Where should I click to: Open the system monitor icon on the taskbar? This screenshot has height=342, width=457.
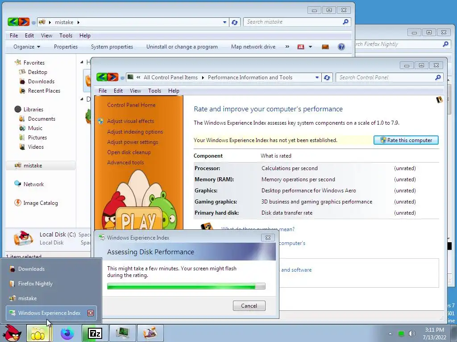click(x=123, y=333)
